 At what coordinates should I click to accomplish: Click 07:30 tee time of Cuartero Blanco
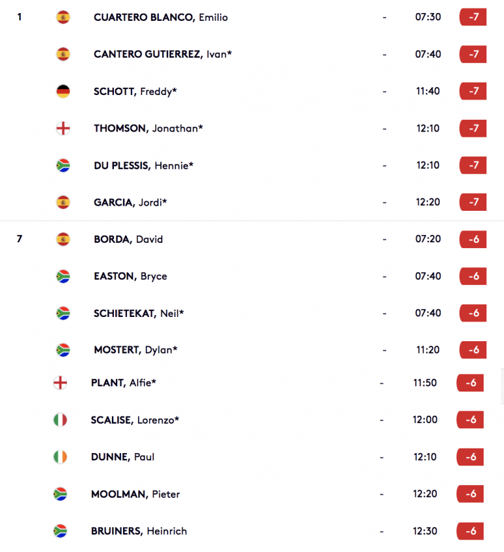point(428,17)
